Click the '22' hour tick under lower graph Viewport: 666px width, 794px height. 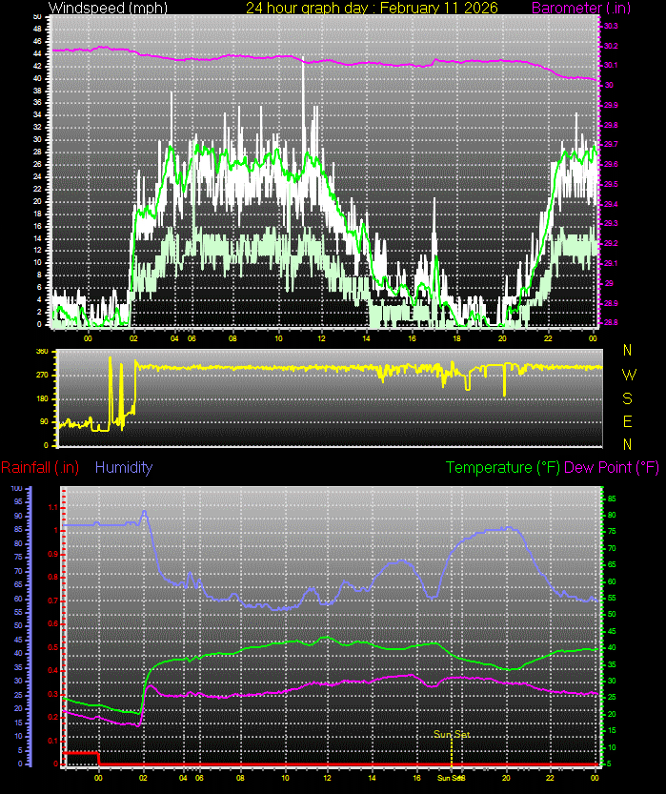(x=550, y=778)
